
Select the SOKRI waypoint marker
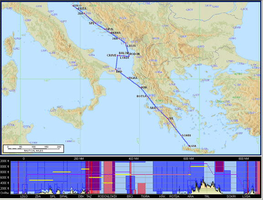coord(186,135)
